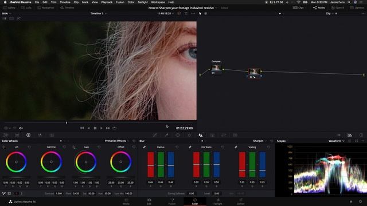Reset the Gain color wheel
This screenshot has height=206, width=367.
tap(99, 147)
